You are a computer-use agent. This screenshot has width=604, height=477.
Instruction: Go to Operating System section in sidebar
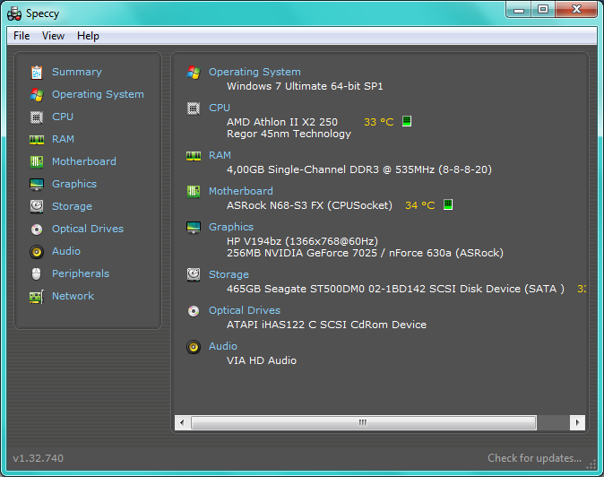tap(98, 94)
